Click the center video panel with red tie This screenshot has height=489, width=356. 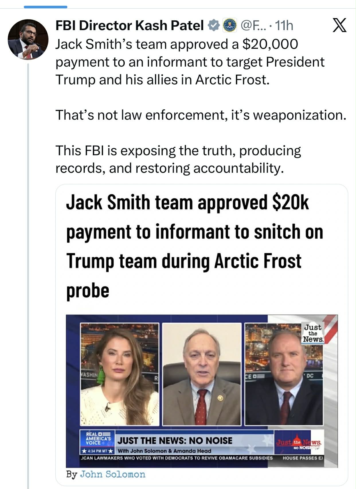tap(202, 374)
